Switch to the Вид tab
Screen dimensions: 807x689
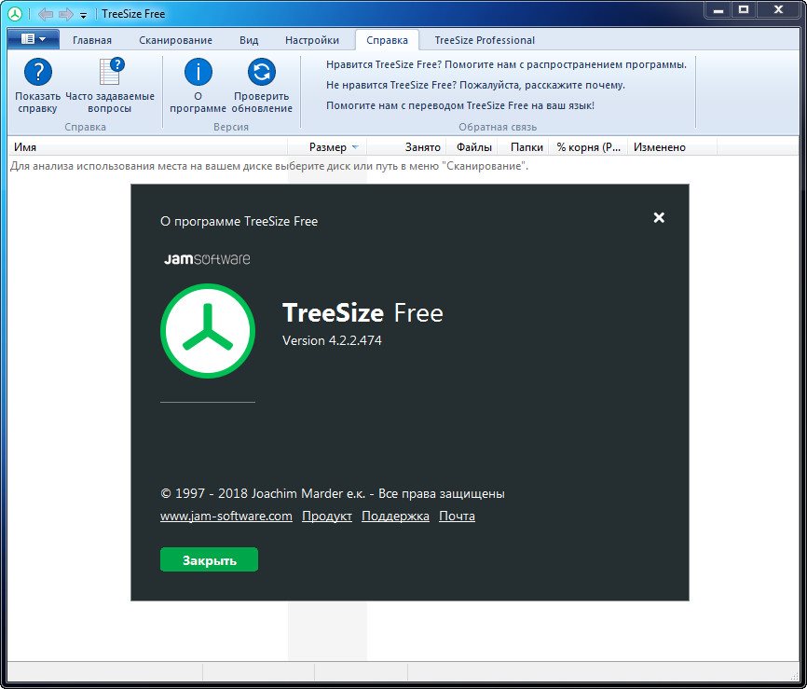249,40
